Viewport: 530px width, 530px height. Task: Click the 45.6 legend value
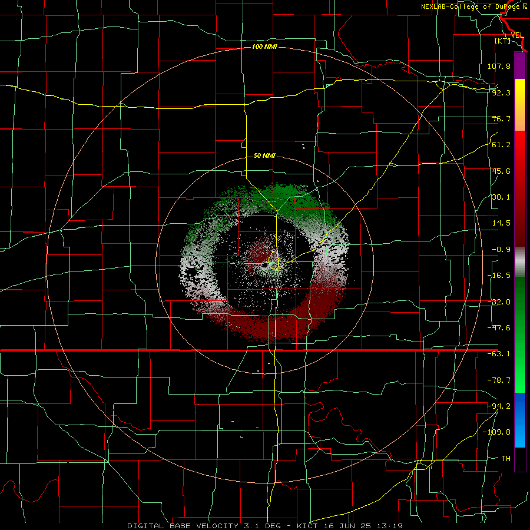point(501,171)
